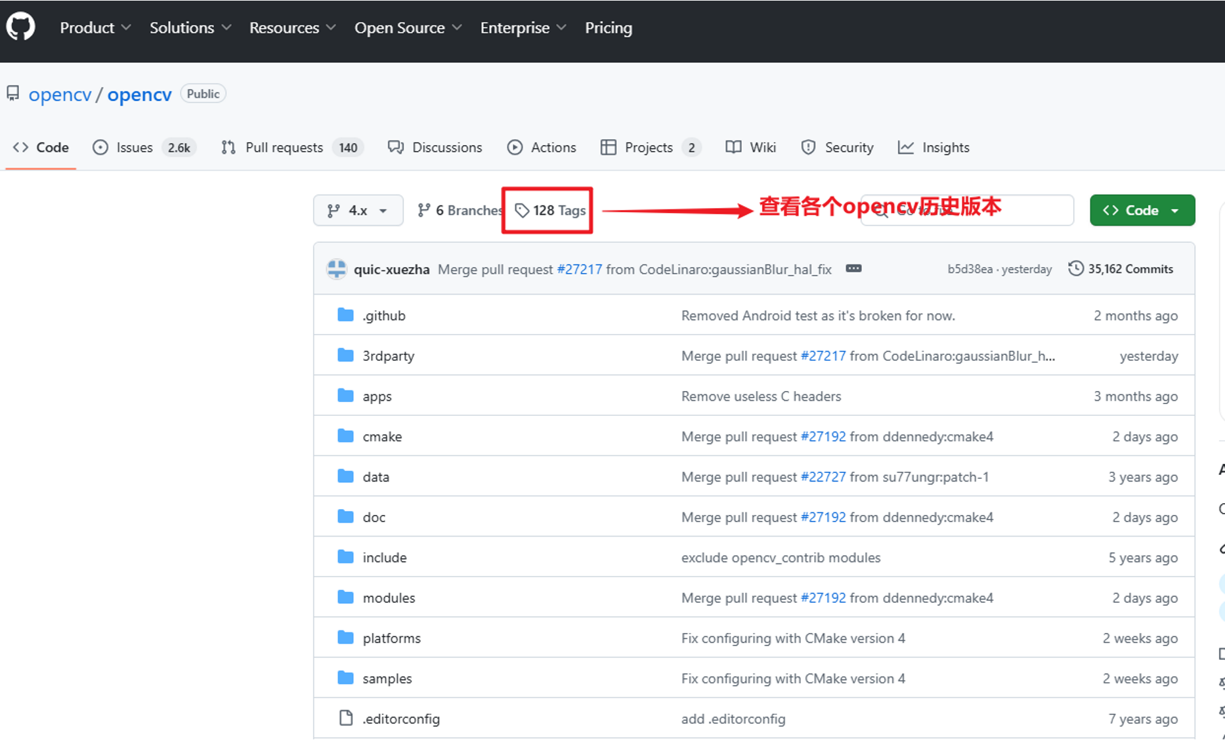Screen dimensions: 1225x740
Task: Open the include folder
Action: click(x=385, y=558)
